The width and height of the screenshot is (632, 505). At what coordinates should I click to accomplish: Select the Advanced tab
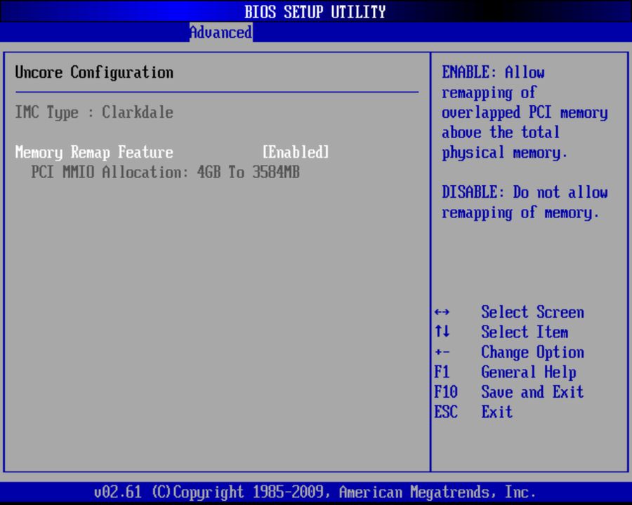221,32
